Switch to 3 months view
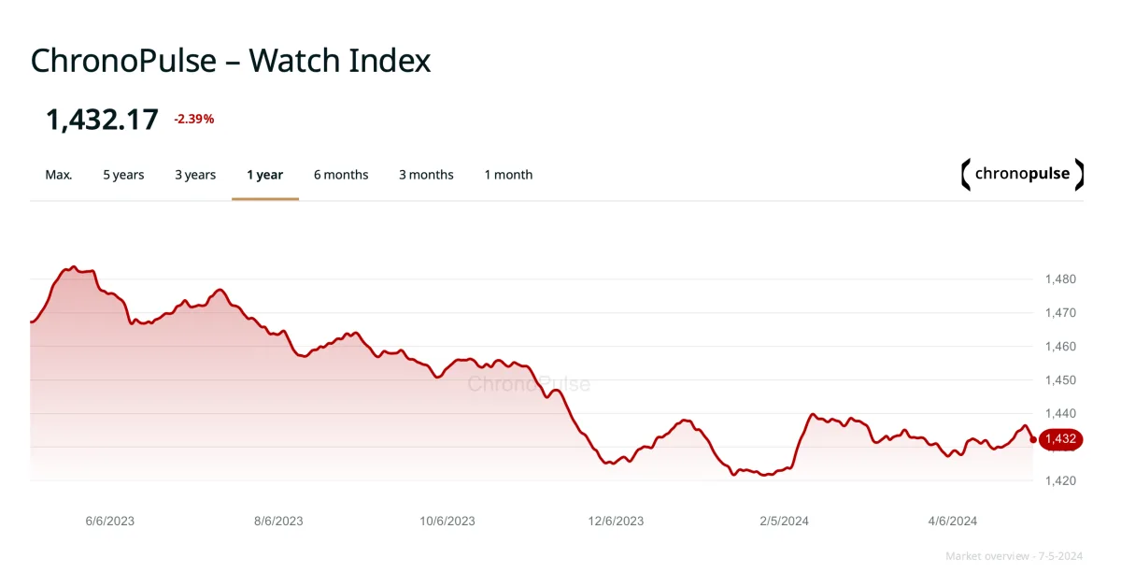Image resolution: width=1121 pixels, height=586 pixels. (426, 175)
